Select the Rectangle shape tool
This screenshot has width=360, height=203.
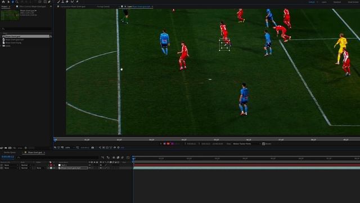[45, 2]
